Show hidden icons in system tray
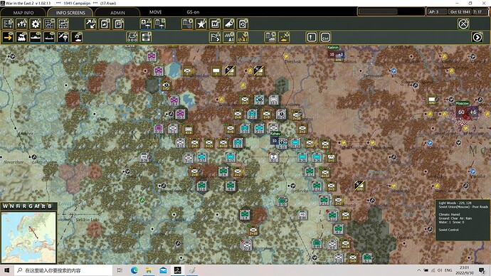 pos(418,270)
